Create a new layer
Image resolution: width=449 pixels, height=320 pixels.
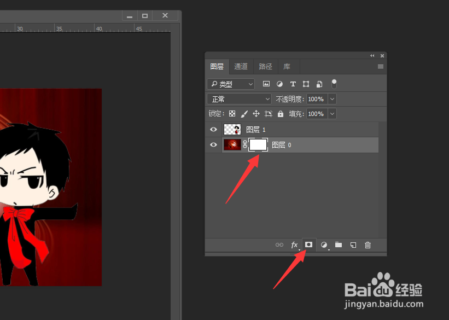353,245
